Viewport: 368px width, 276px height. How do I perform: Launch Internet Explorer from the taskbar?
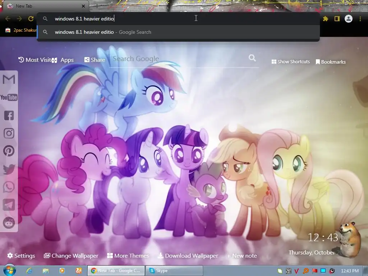[x=29, y=271]
